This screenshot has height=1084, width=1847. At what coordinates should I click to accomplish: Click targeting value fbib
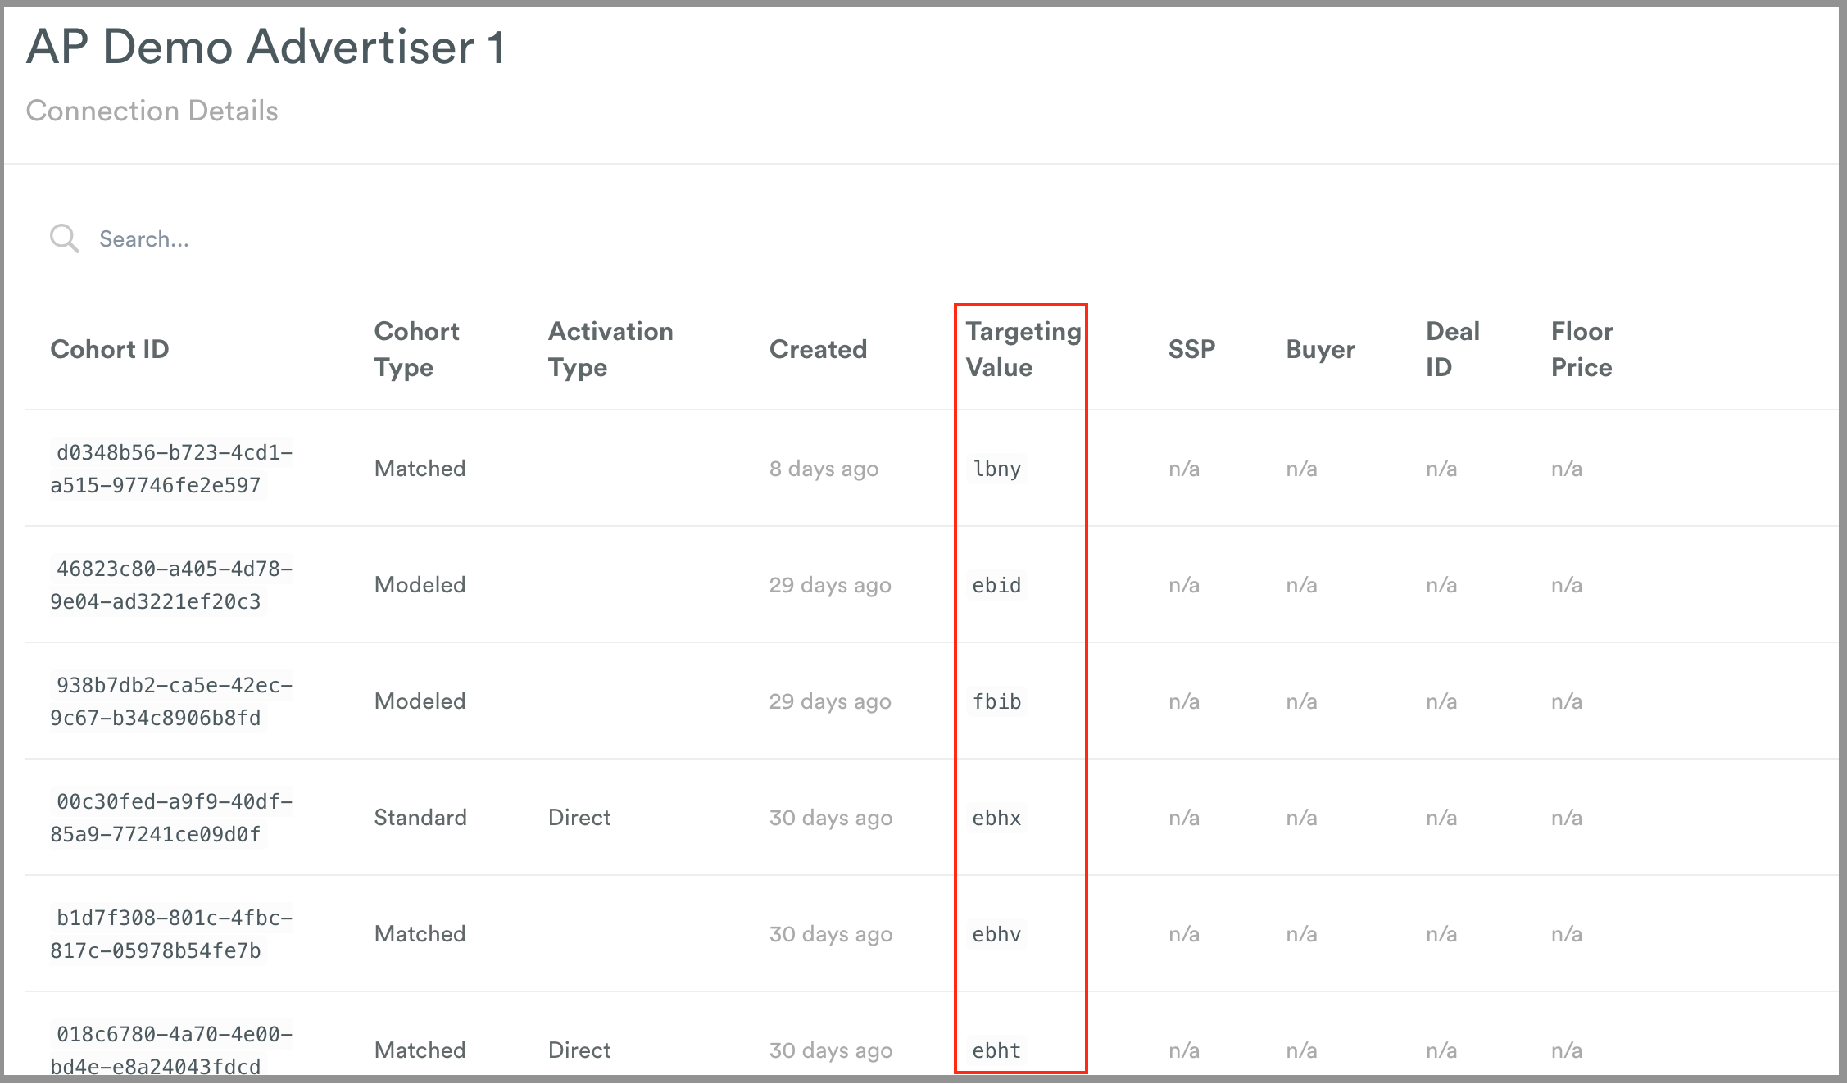(996, 701)
